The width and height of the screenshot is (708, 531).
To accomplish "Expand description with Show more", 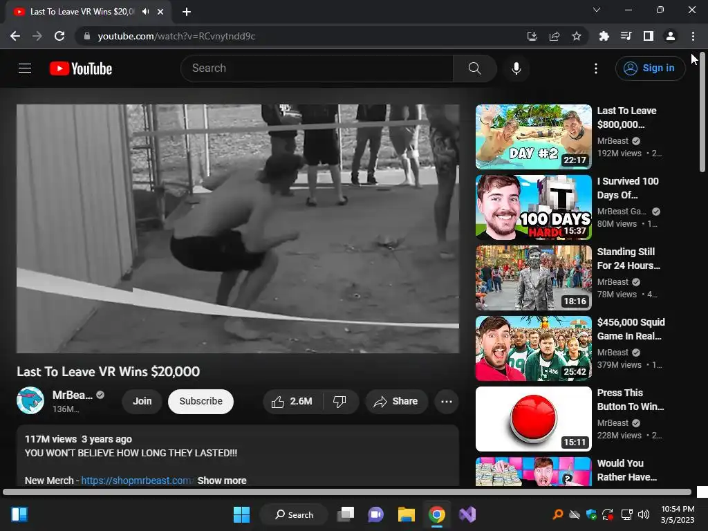I will [222, 481].
